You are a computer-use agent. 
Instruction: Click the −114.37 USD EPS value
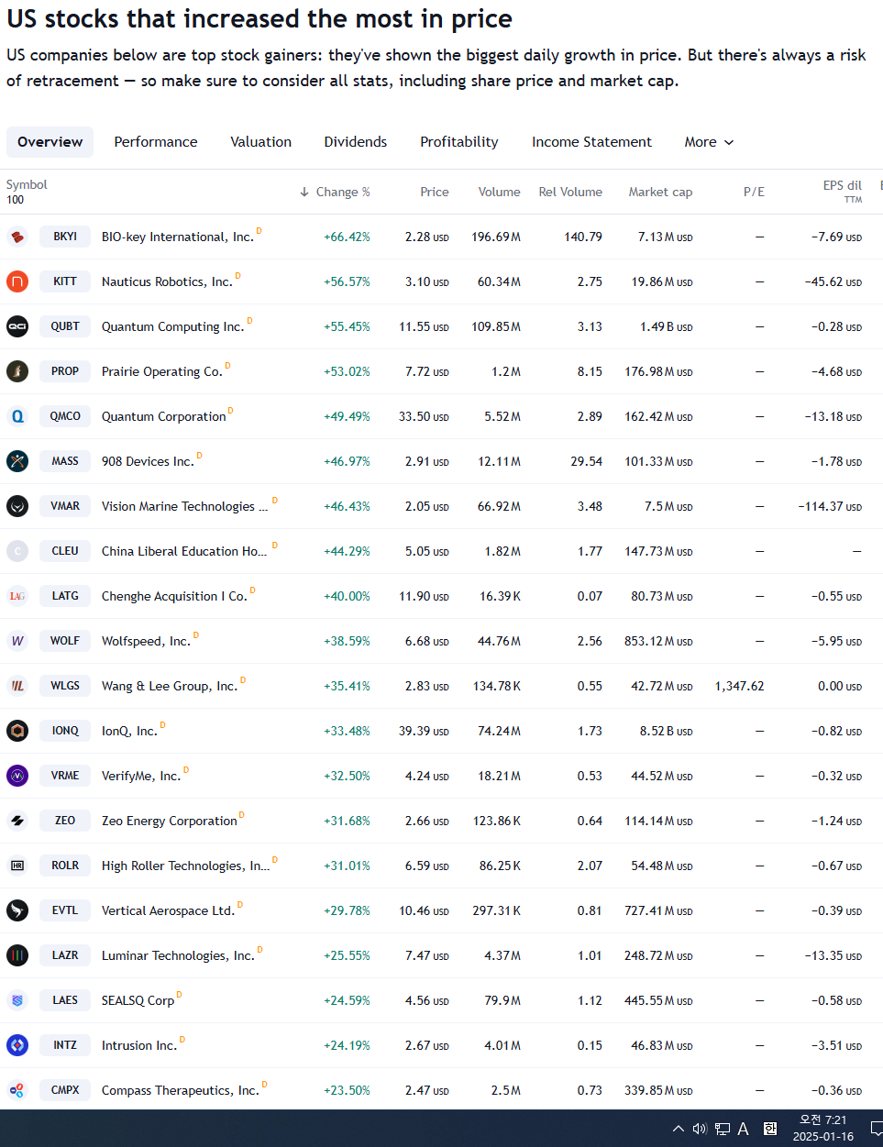830,506
